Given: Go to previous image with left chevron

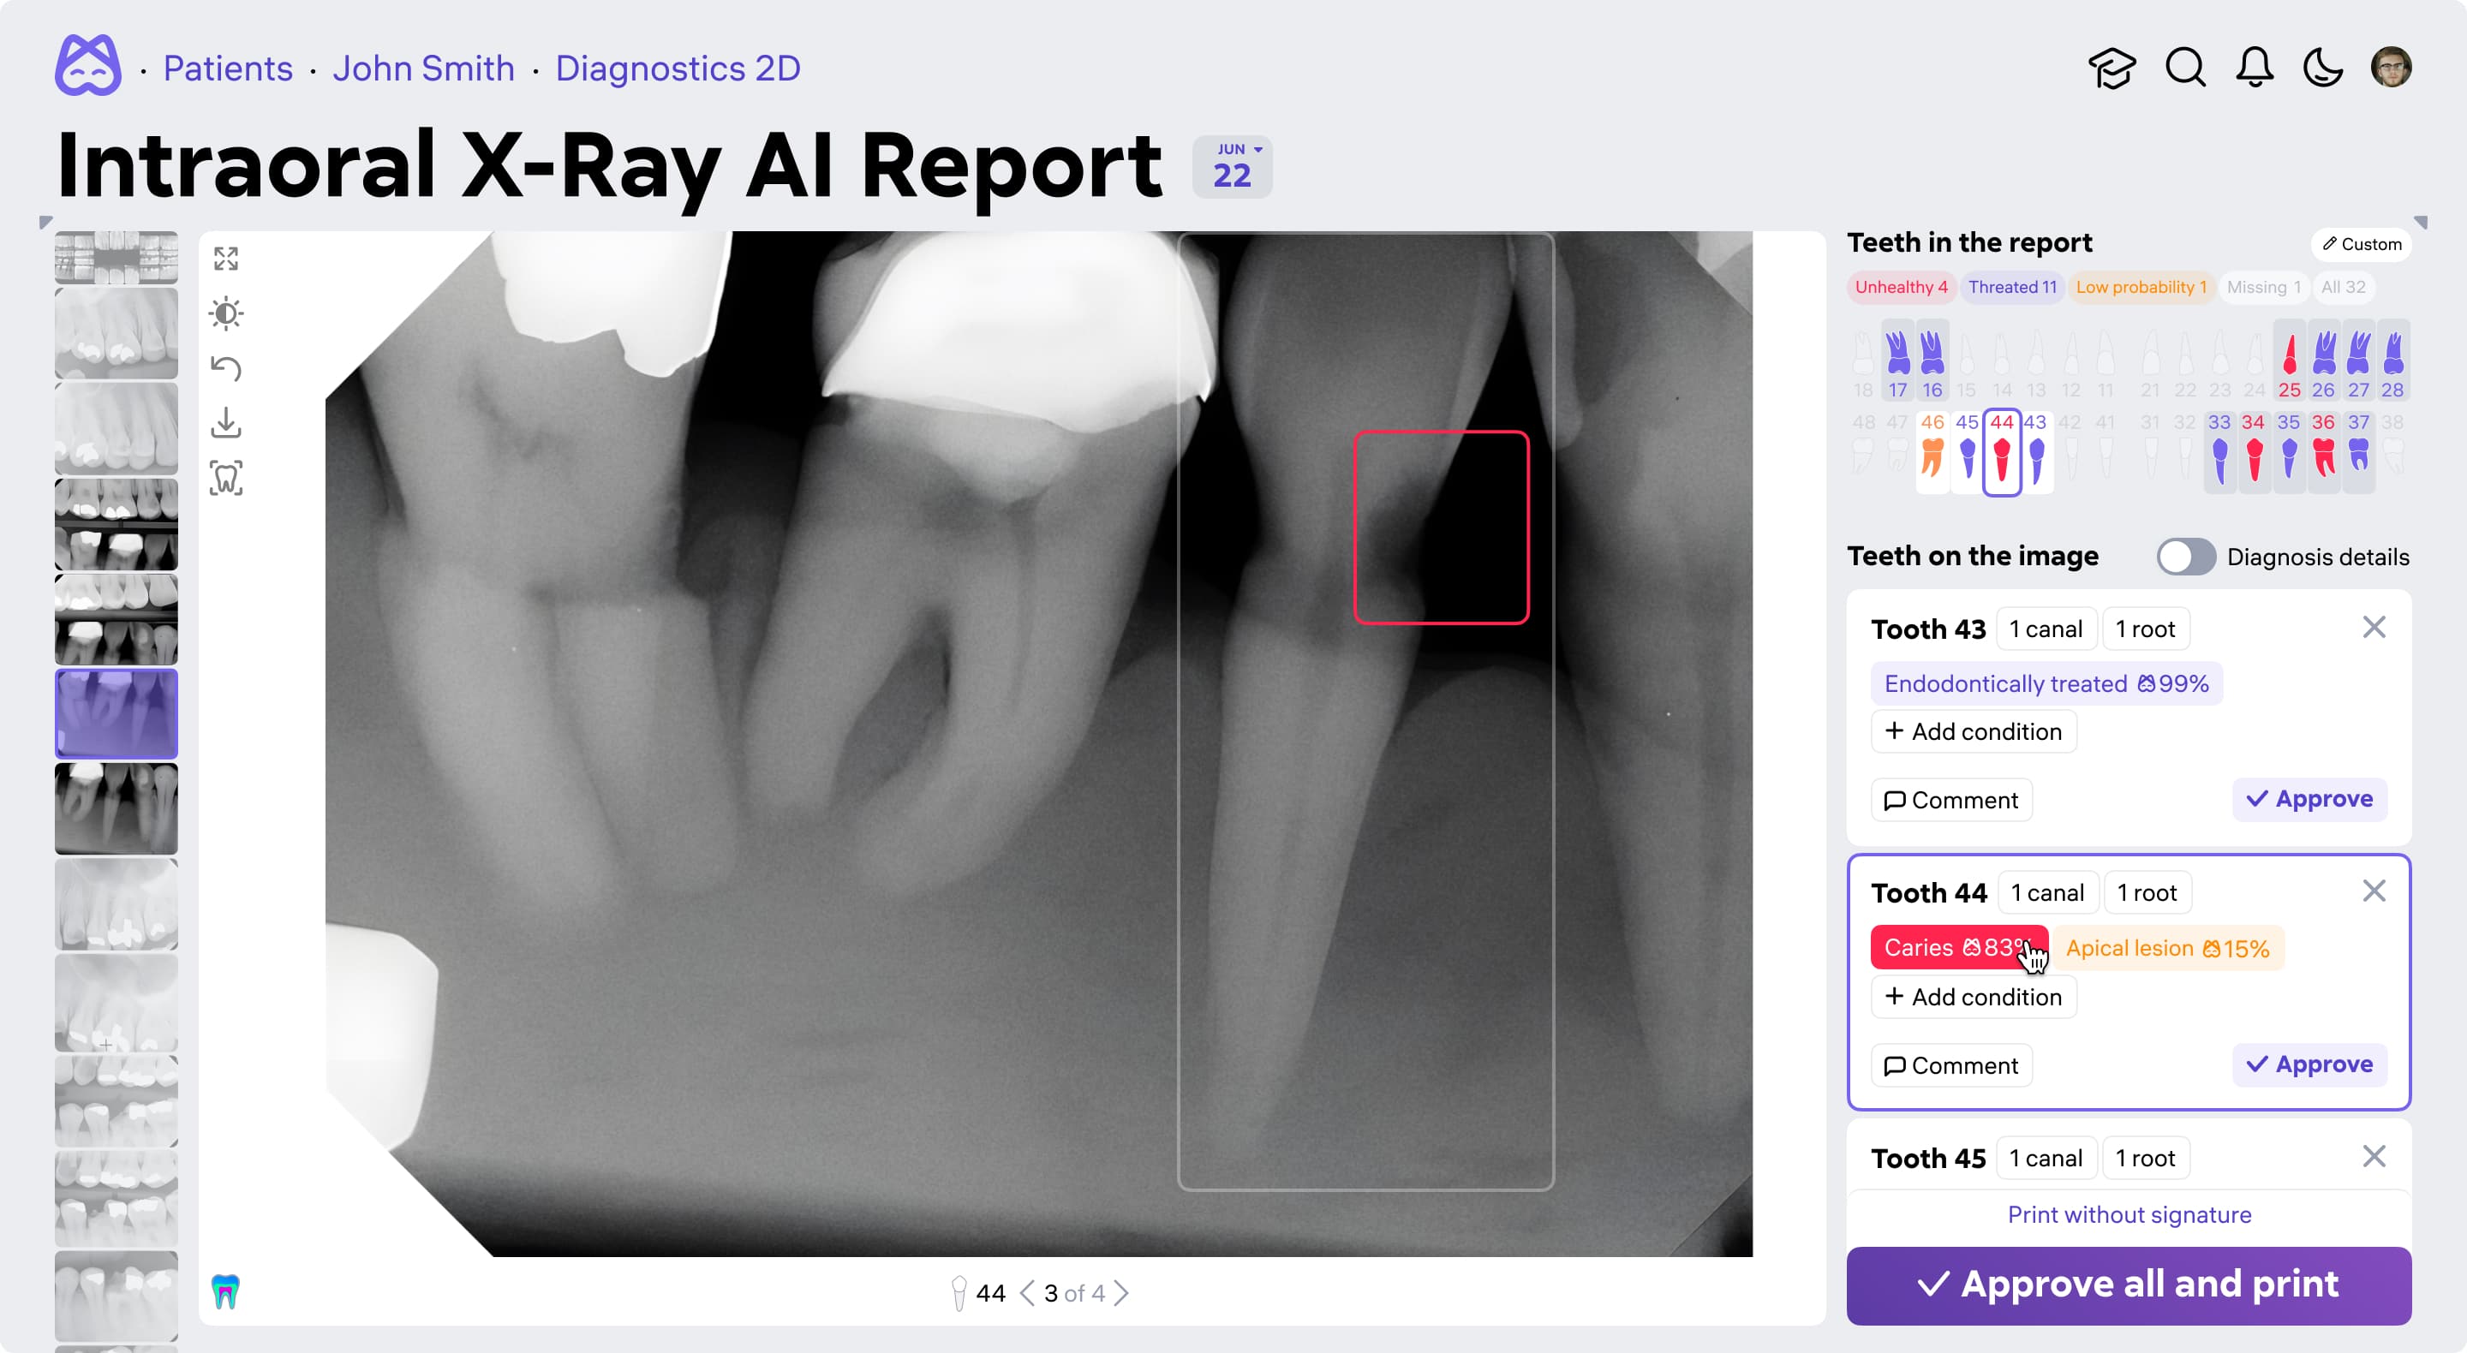Looking at the screenshot, I should coord(1027,1294).
